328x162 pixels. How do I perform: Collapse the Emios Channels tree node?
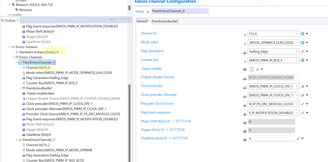click(x=13, y=57)
